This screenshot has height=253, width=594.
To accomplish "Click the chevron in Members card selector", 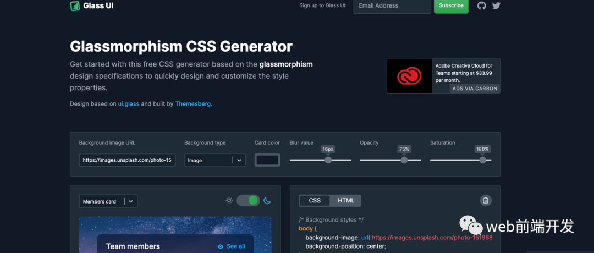I will (131, 201).
